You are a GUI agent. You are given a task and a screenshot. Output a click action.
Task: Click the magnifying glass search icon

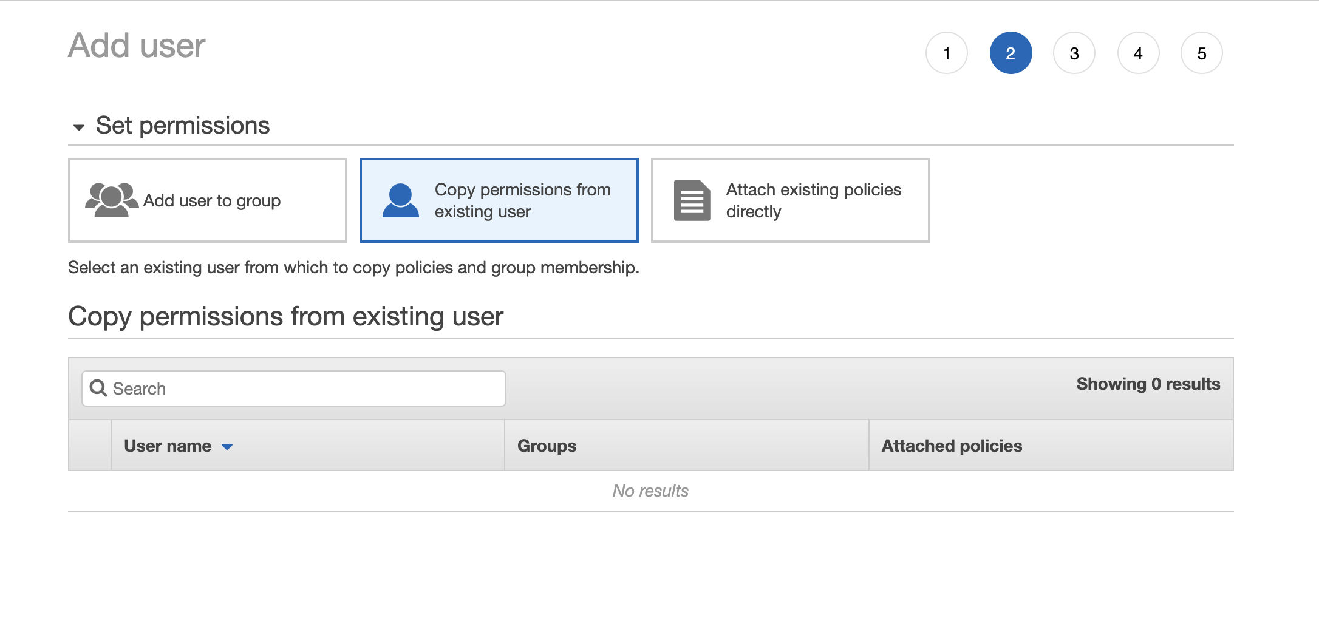coord(98,387)
